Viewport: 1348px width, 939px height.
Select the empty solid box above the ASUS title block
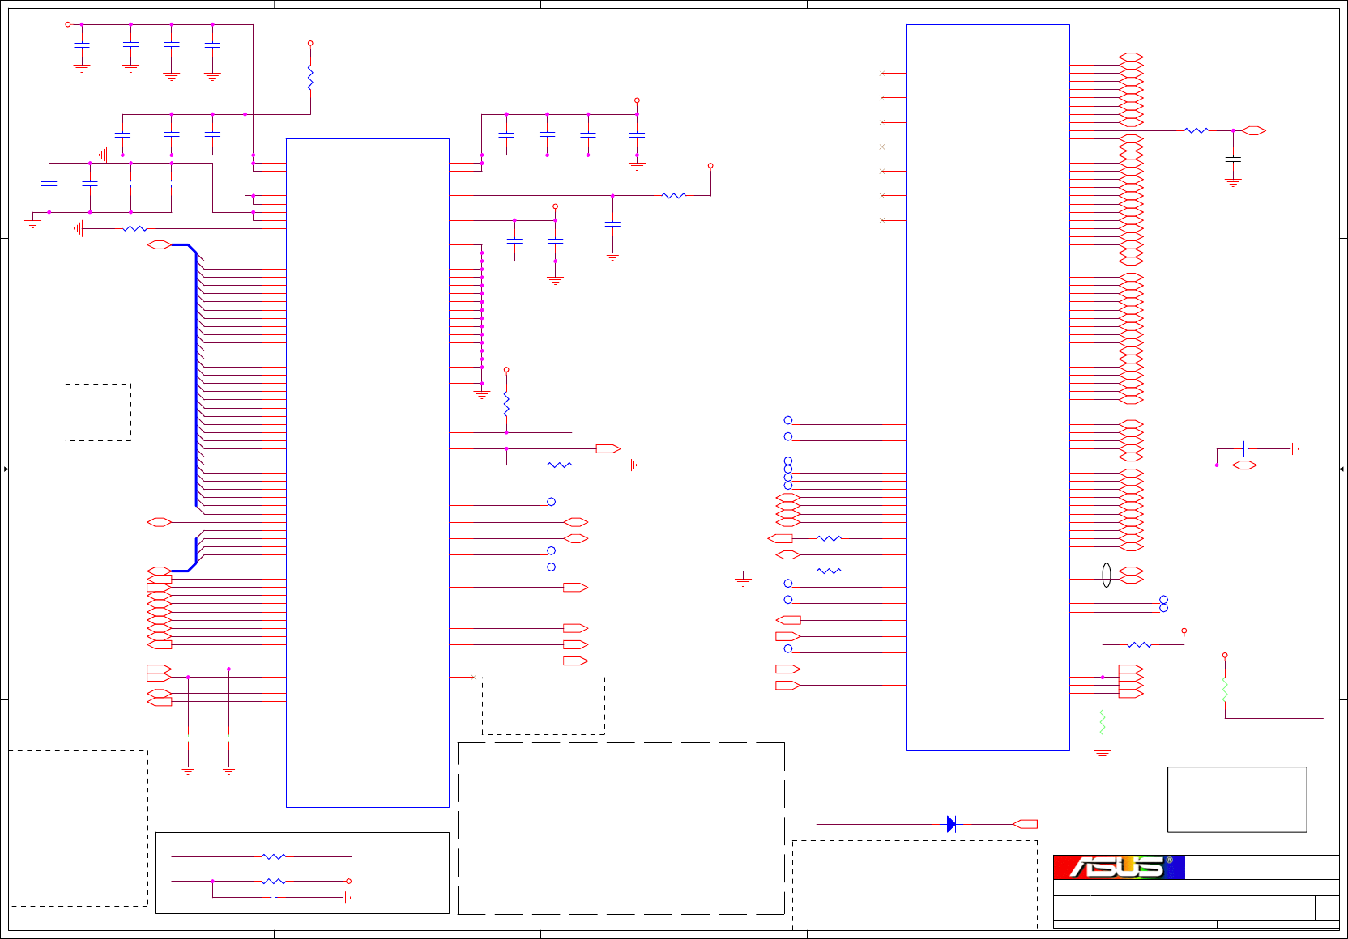(x=1237, y=799)
